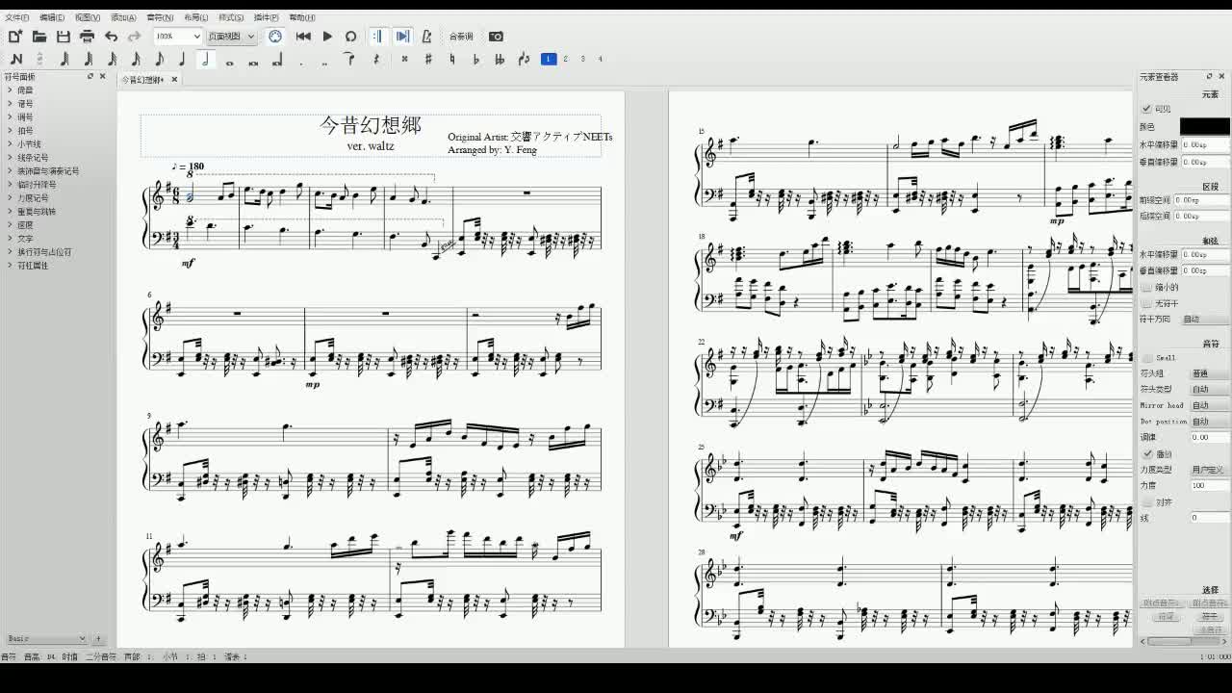This screenshot has width=1232, height=693.
Task: Take an image capture with camera icon
Action: (x=496, y=37)
